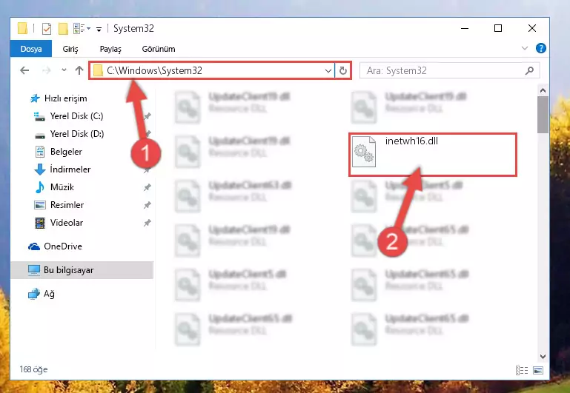Switch to Details view icon in status bar

(522, 370)
